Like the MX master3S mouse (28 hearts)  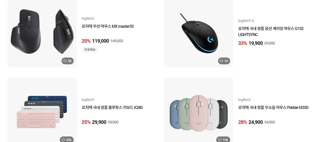(68, 61)
